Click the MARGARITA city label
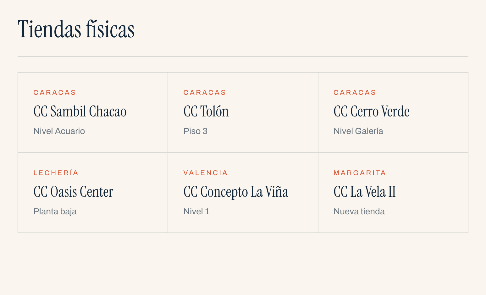Screen dimensions: 486x295 tap(360, 173)
